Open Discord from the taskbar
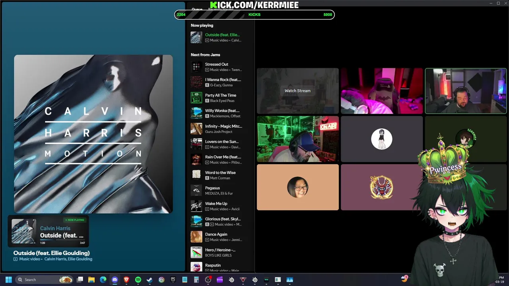The height and width of the screenshot is (286, 509). pyautogui.click(x=115, y=280)
